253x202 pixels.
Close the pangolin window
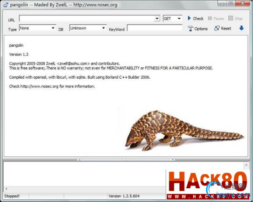(242, 3)
